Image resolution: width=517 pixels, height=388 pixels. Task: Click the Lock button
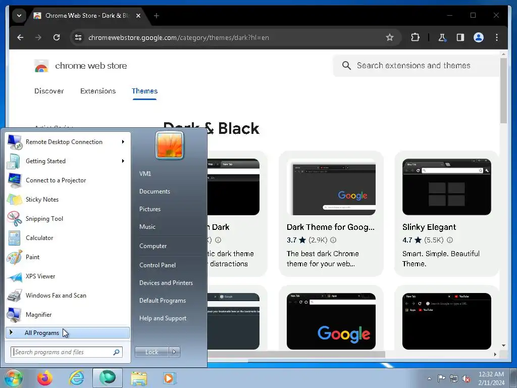pyautogui.click(x=151, y=352)
